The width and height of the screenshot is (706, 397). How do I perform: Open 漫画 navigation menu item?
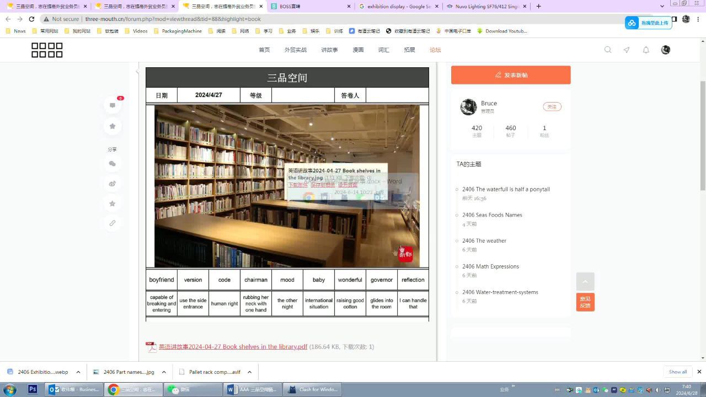coord(359,50)
